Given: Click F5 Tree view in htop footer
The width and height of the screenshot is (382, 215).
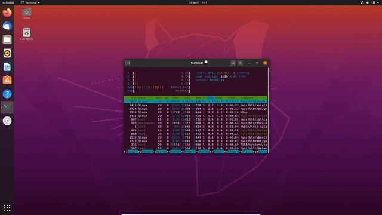Looking at the screenshot, I should (x=189, y=152).
